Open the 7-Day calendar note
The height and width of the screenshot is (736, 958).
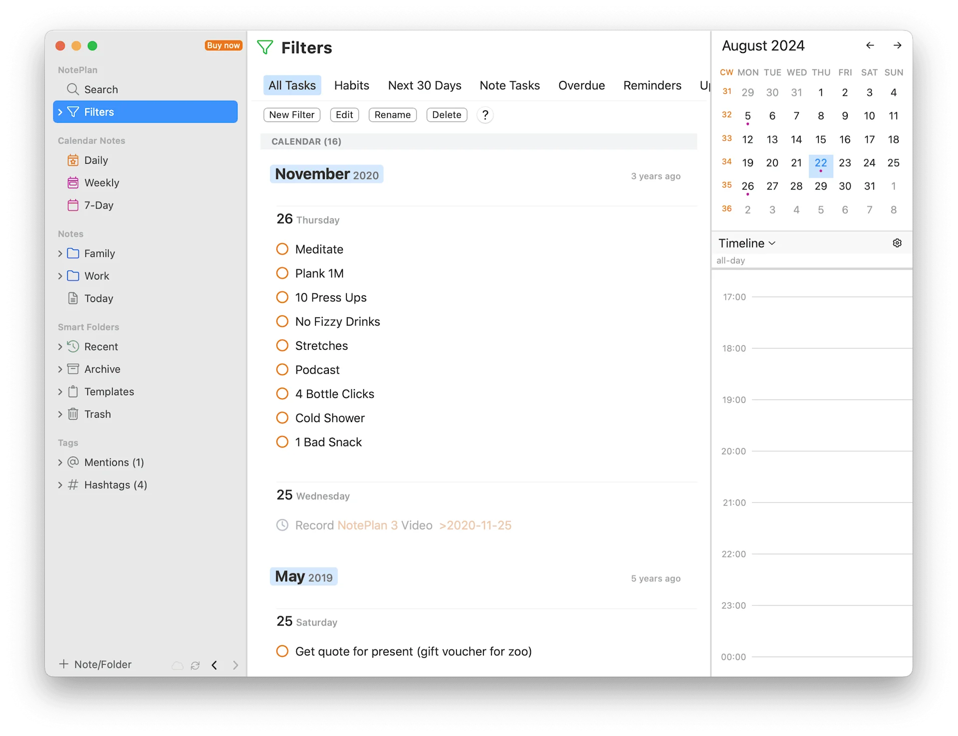coord(100,205)
